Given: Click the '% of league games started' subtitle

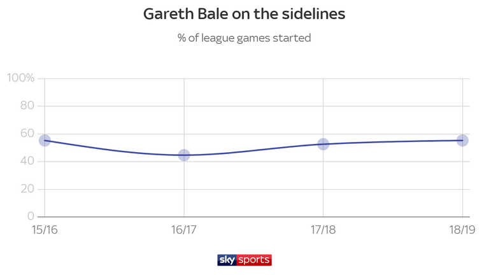Looking at the screenshot, I should click(244, 38).
